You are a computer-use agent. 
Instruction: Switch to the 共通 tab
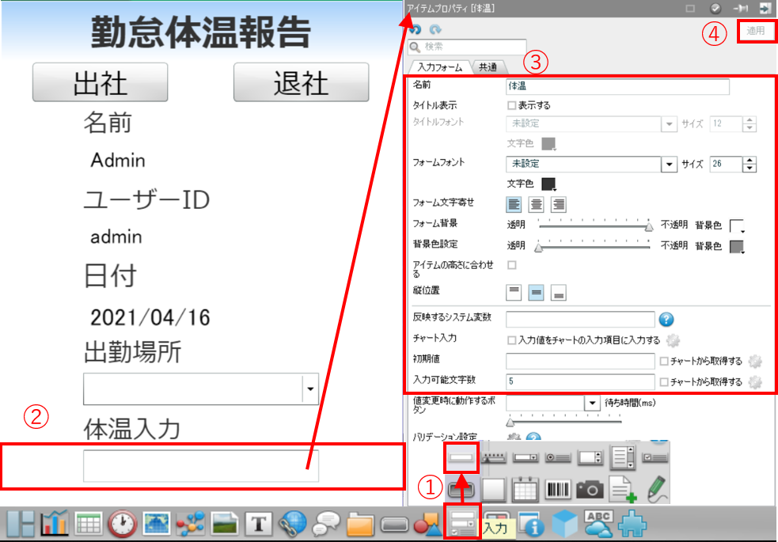tap(488, 68)
